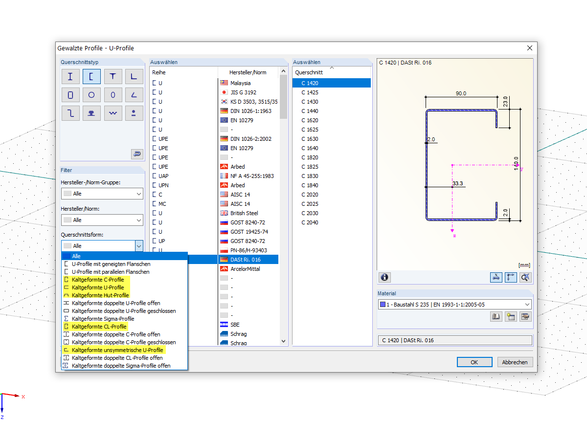Image resolution: width=587 pixels, height=440 pixels.
Task: Select cross-section C 1630
Action: 331,139
